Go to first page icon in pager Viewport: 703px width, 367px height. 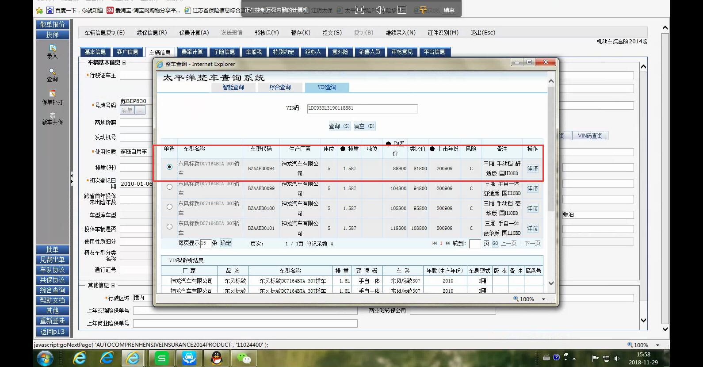click(435, 243)
